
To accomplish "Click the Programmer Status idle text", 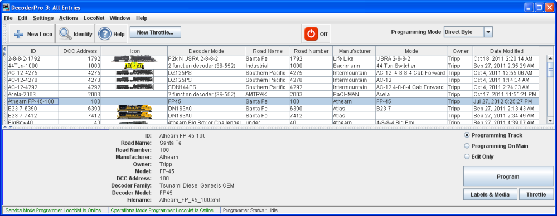I will [250, 210].
